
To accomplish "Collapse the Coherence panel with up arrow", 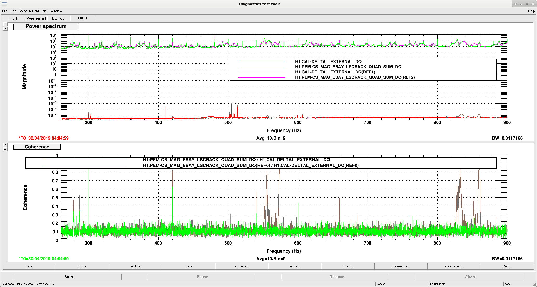I will pyautogui.click(x=5, y=149).
